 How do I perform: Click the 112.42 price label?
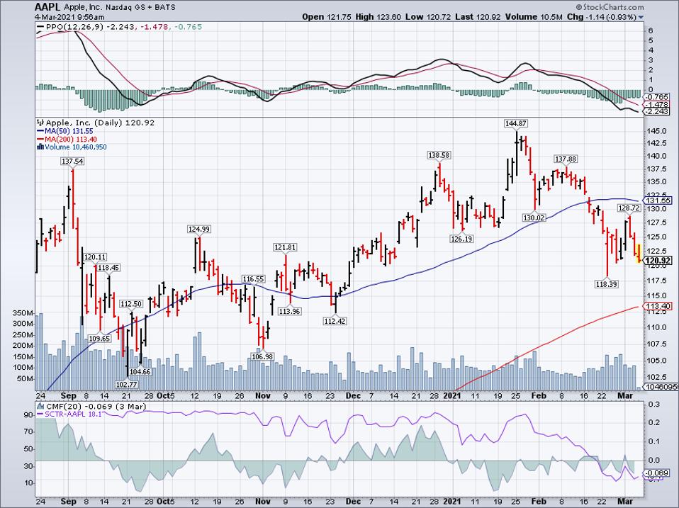(335, 321)
